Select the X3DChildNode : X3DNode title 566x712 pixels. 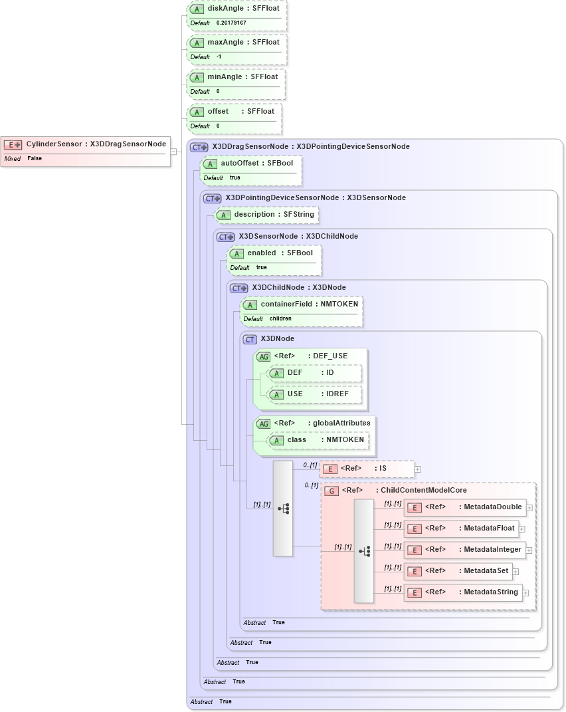(x=299, y=287)
